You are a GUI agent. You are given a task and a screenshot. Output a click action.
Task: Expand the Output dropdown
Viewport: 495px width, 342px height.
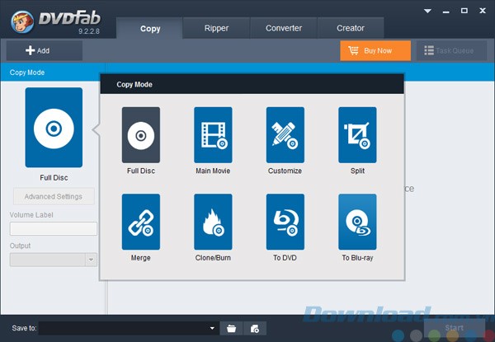pos(91,260)
